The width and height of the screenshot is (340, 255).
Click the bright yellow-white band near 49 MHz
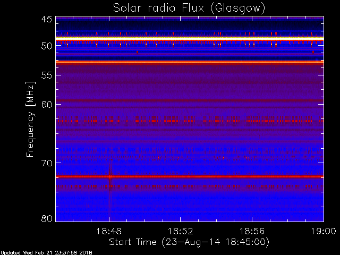190,38
